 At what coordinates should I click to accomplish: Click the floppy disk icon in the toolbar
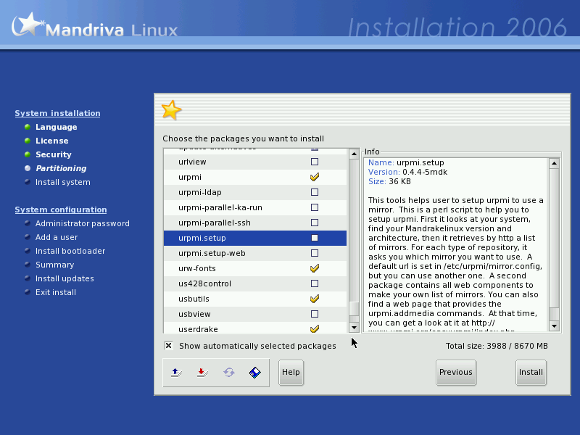tap(255, 372)
